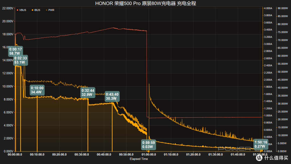Click the 40.000W power axis label

[283, 88]
